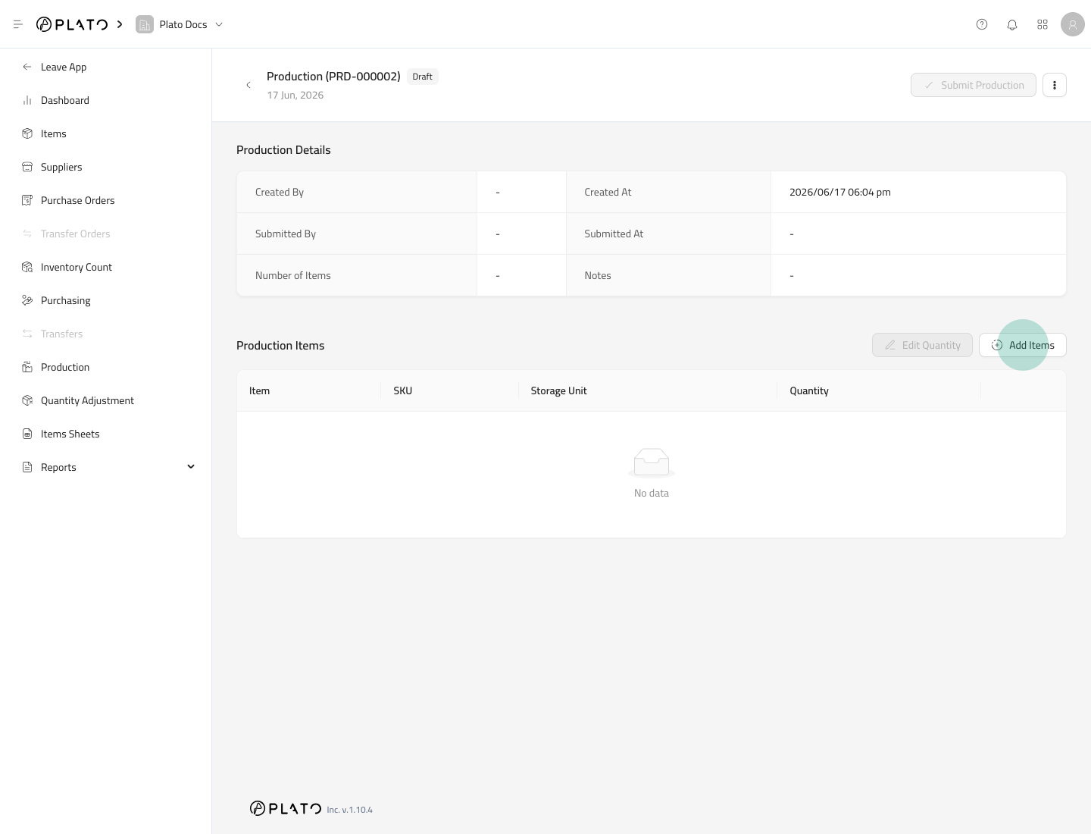The height and width of the screenshot is (834, 1091).
Task: Click Transfers in sidebar
Action: [x=61, y=334]
